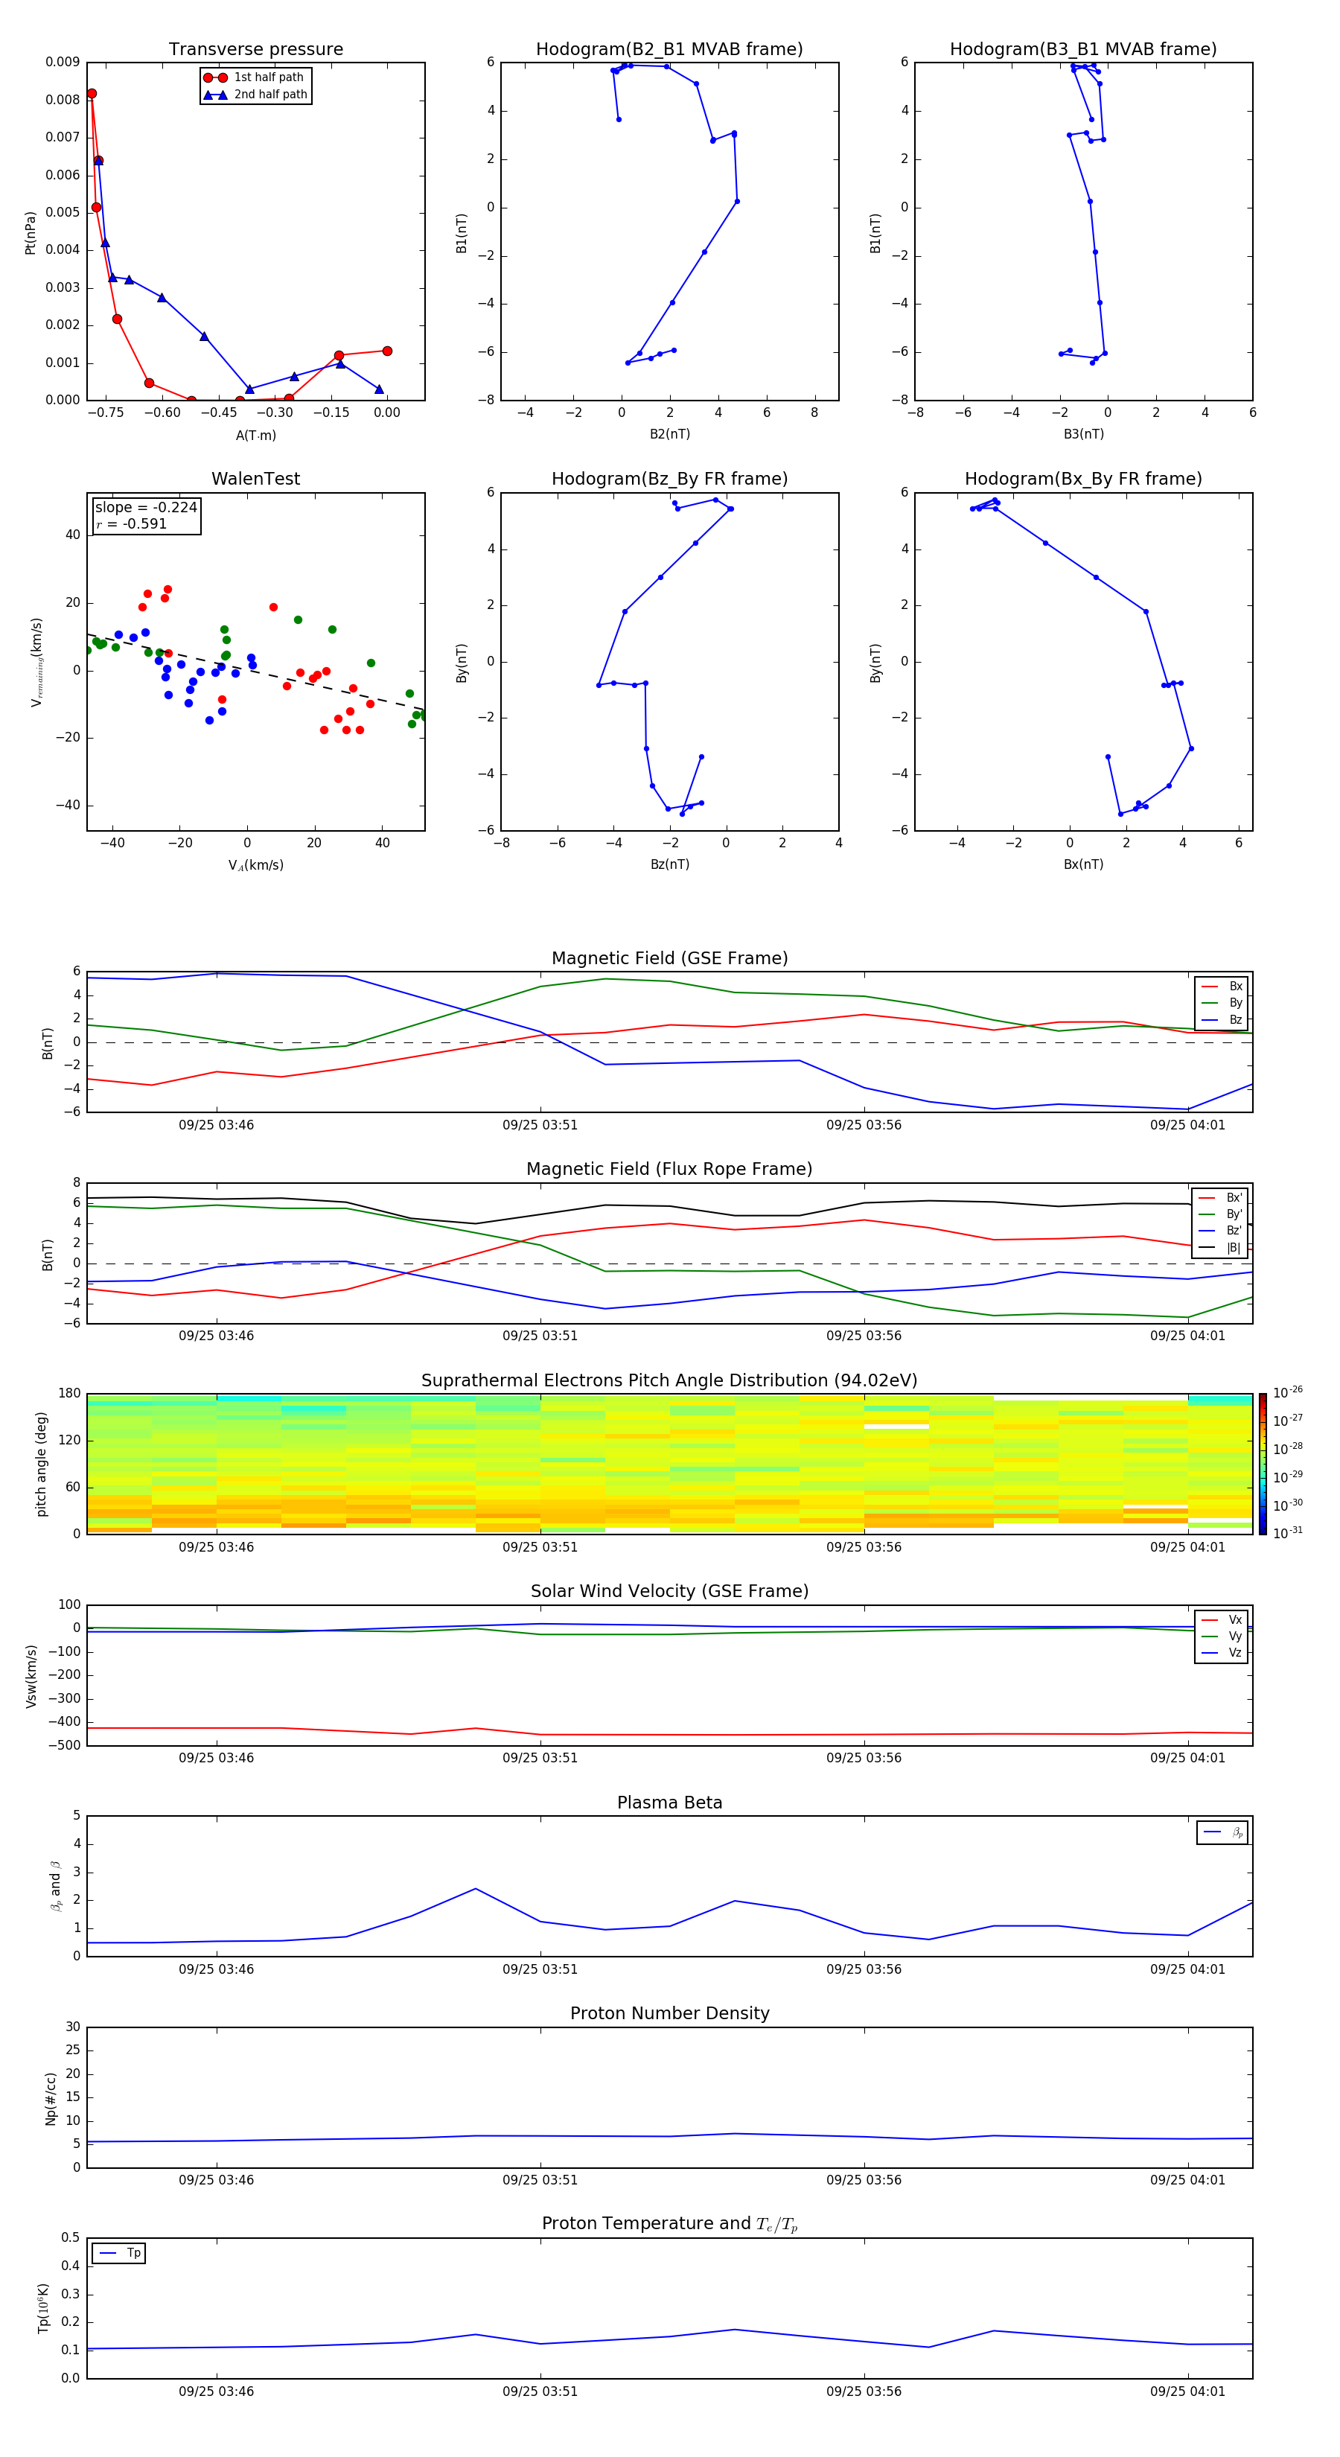Click the "Bz(nT)" x-axis label
The width and height of the screenshot is (1340, 2457).
point(669,864)
